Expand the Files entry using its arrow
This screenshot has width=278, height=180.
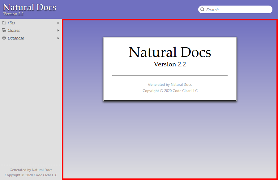click(x=58, y=23)
